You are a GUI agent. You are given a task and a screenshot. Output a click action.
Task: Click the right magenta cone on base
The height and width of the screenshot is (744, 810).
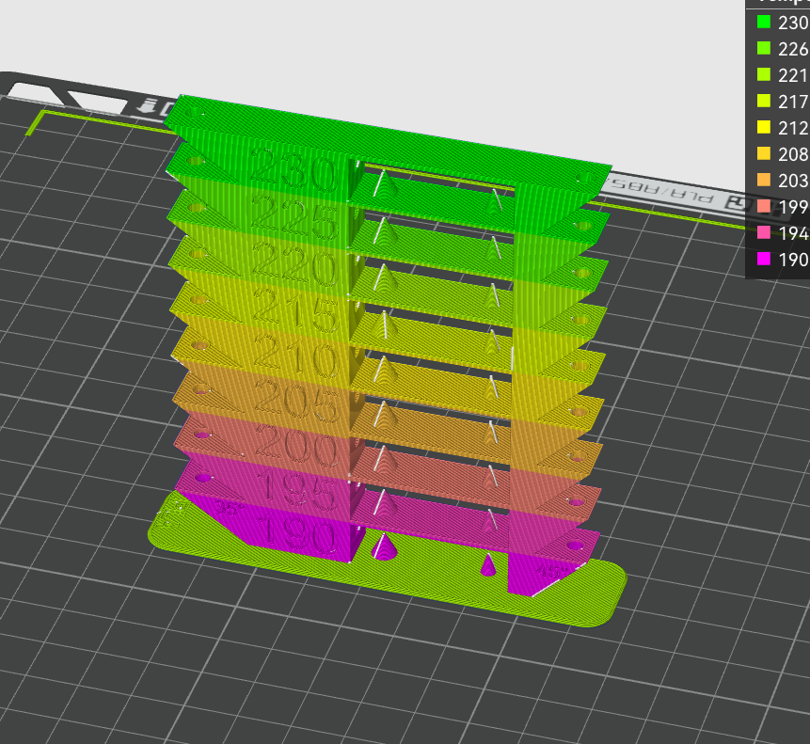[x=488, y=565]
